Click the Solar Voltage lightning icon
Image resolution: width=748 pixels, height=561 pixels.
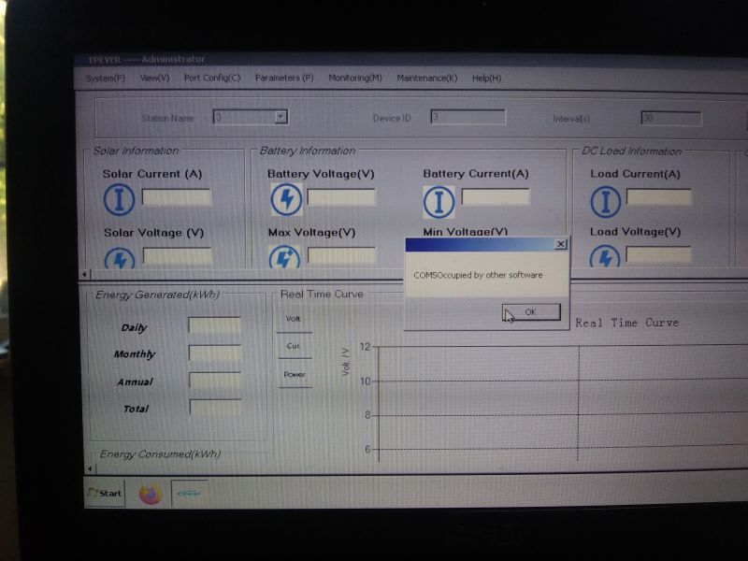pos(120,258)
